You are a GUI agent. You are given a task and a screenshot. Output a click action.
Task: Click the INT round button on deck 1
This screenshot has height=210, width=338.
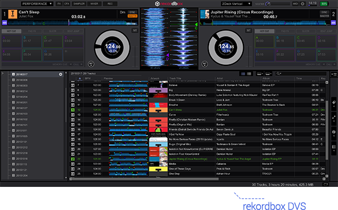(x=91, y=64)
